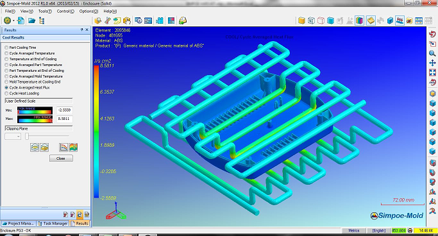Expand the dropdown arrow beside the green globe icon

pos(13,21)
